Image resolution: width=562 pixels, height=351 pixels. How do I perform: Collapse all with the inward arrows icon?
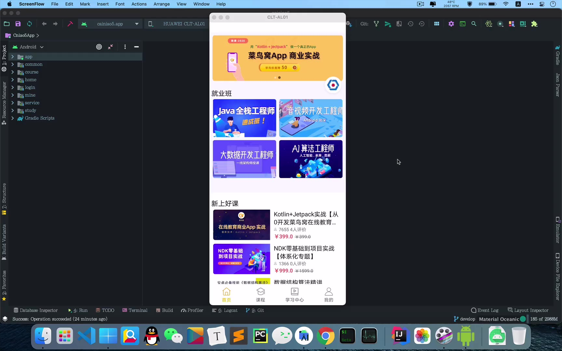click(x=111, y=47)
